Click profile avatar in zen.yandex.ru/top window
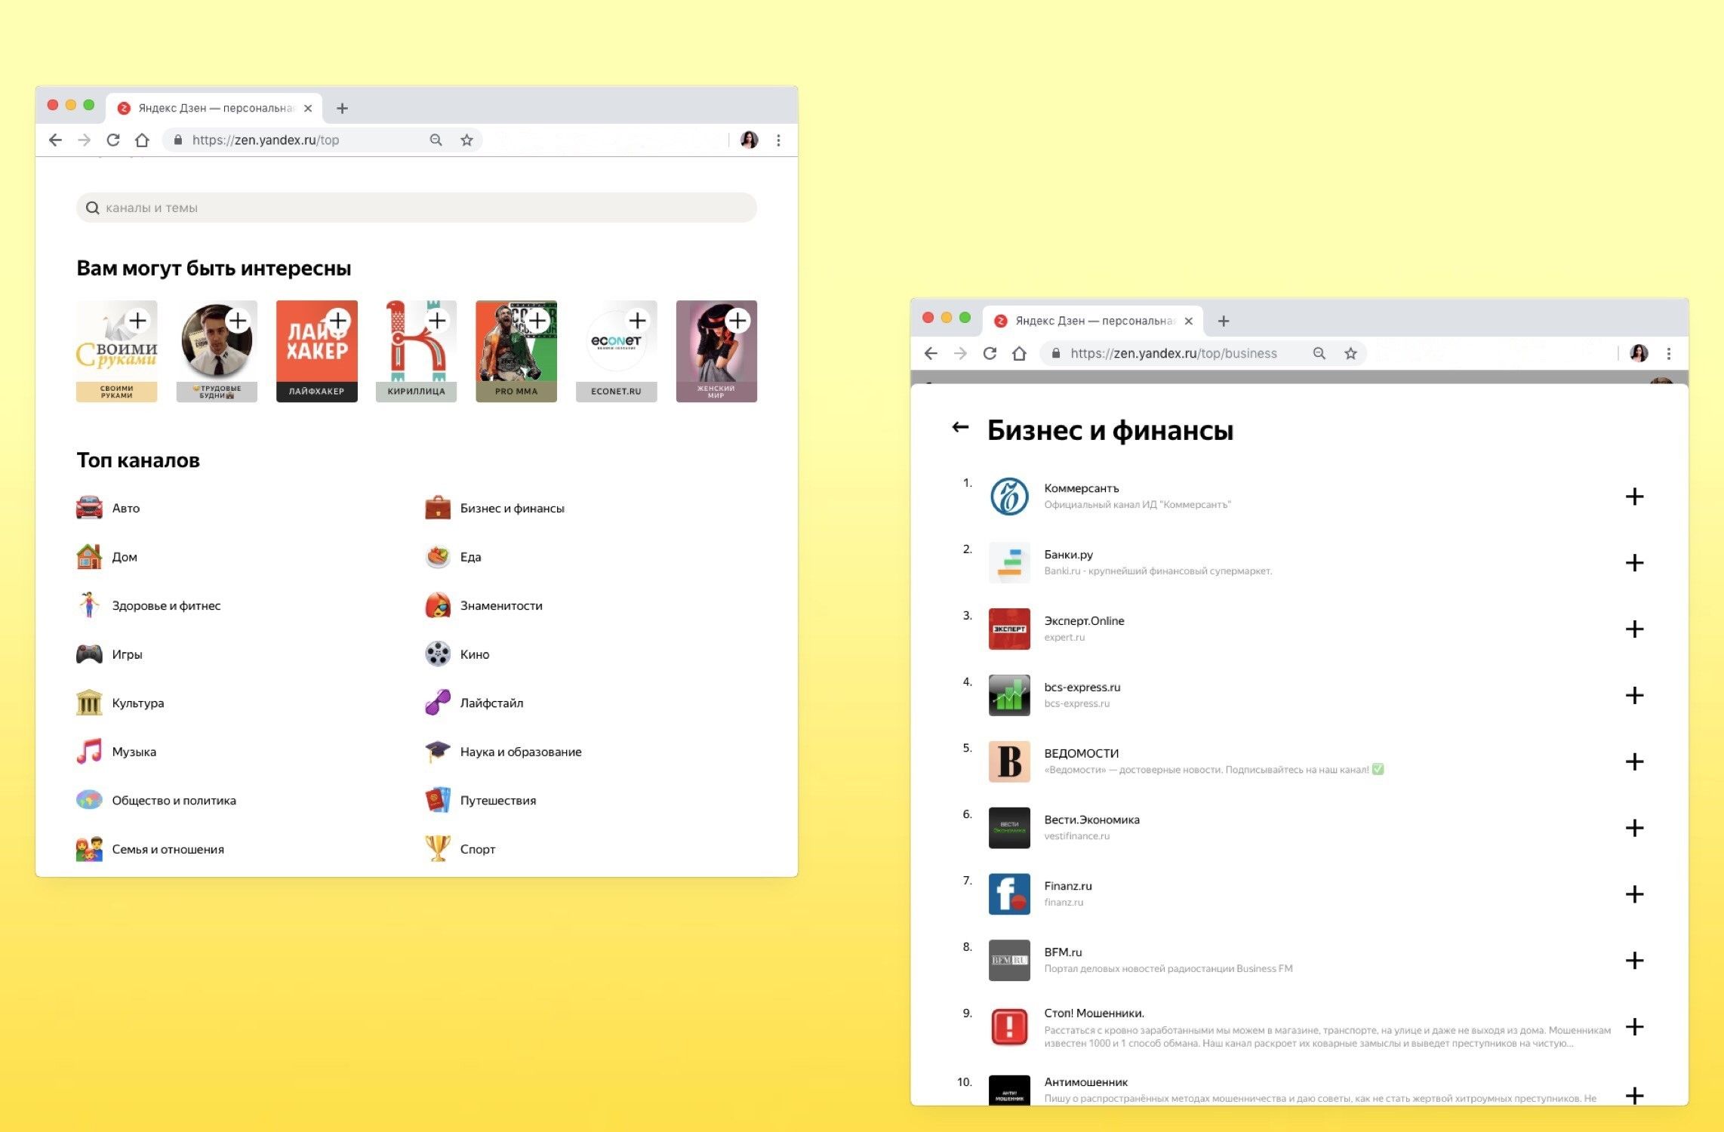Image resolution: width=1724 pixels, height=1132 pixels. pyautogui.click(x=749, y=140)
